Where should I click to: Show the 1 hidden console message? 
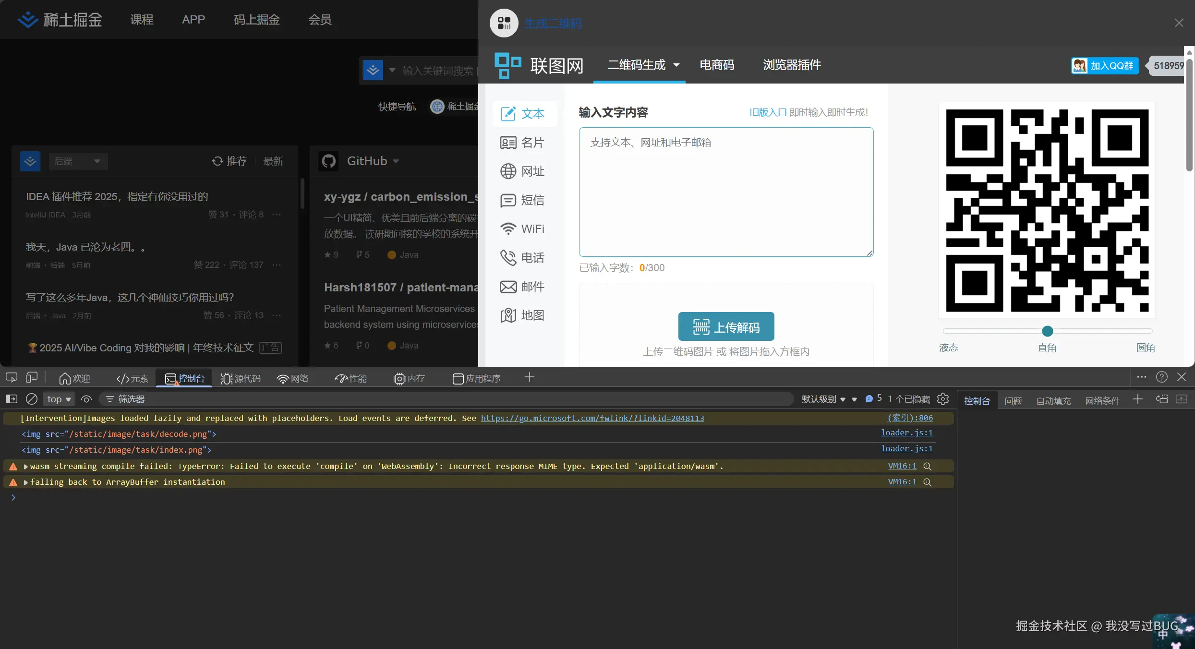907,399
